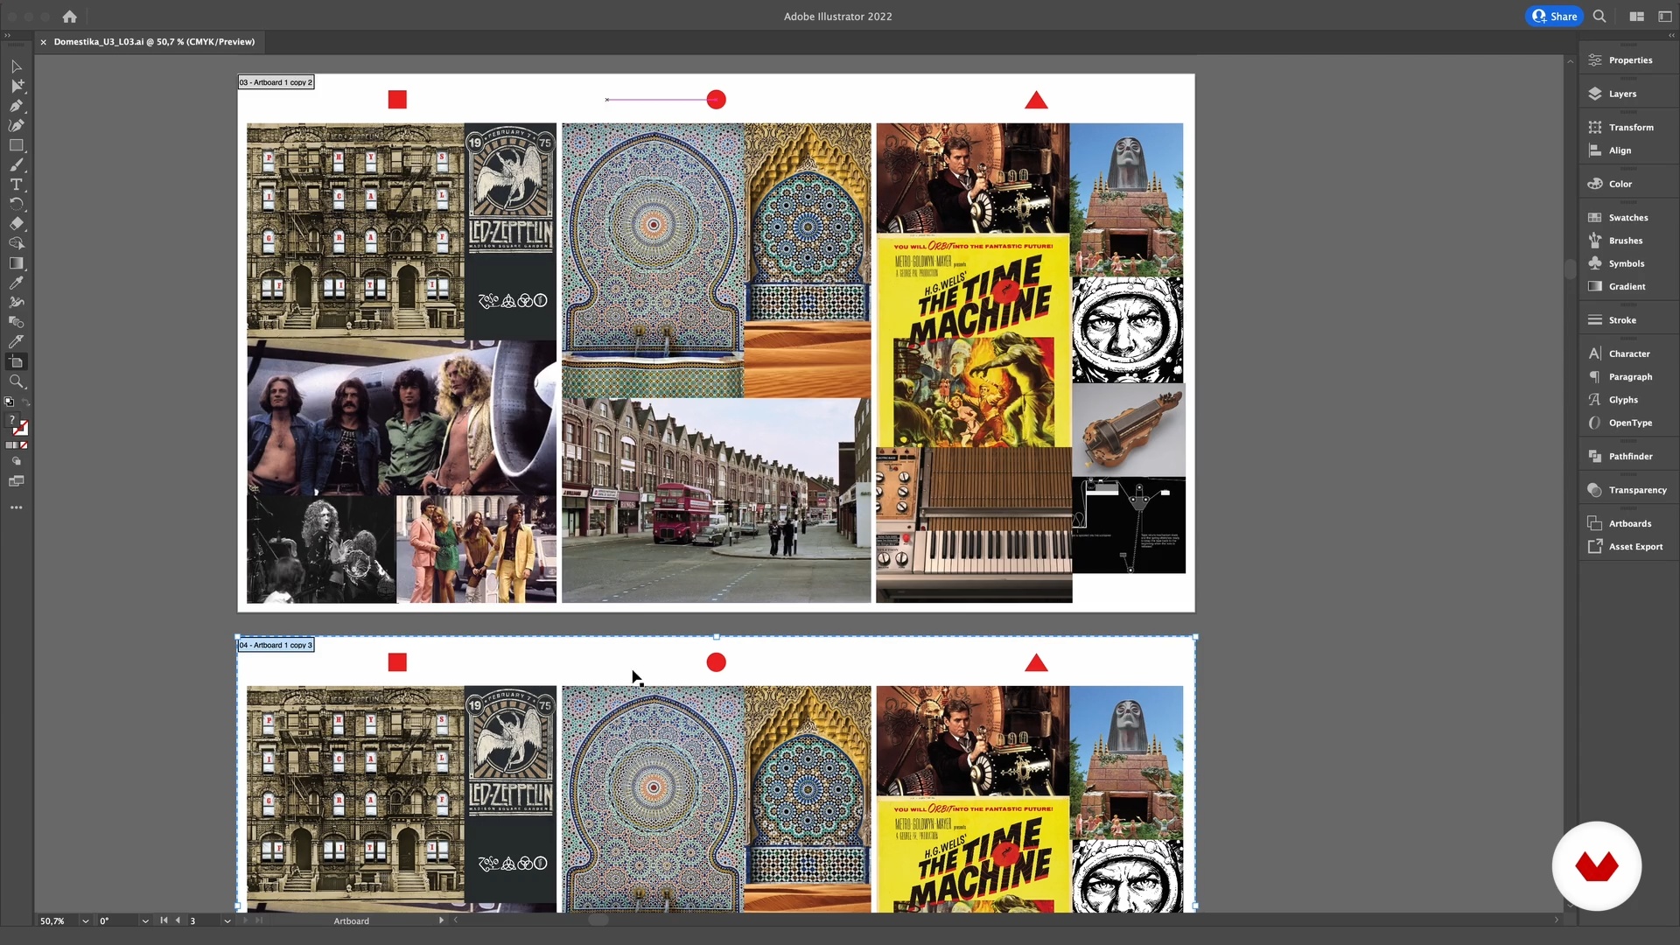The width and height of the screenshot is (1680, 945).
Task: Click the Artboards panel icon
Action: [x=1594, y=524]
